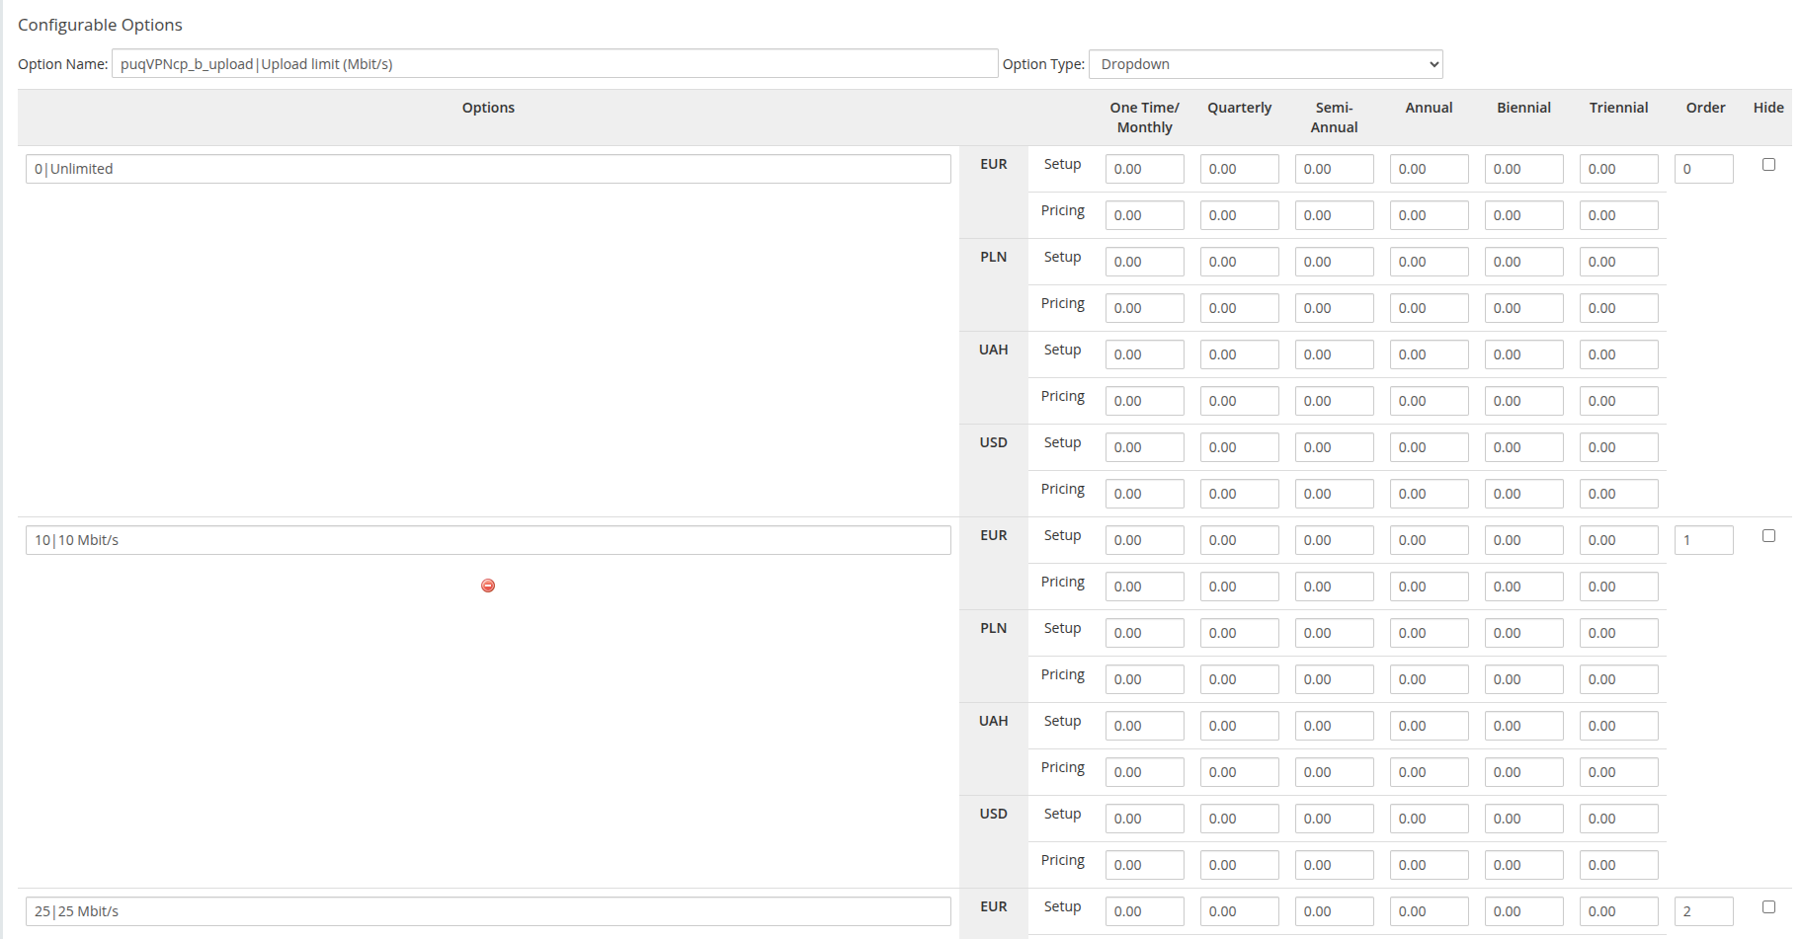This screenshot has width=1802, height=939.
Task: Click 0|Unlimited UAH Pricing Monthly field
Action: click(x=1145, y=401)
